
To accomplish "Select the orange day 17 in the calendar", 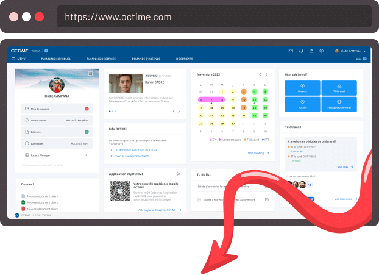I will coord(244,108).
